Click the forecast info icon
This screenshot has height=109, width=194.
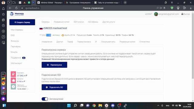click(13, 87)
